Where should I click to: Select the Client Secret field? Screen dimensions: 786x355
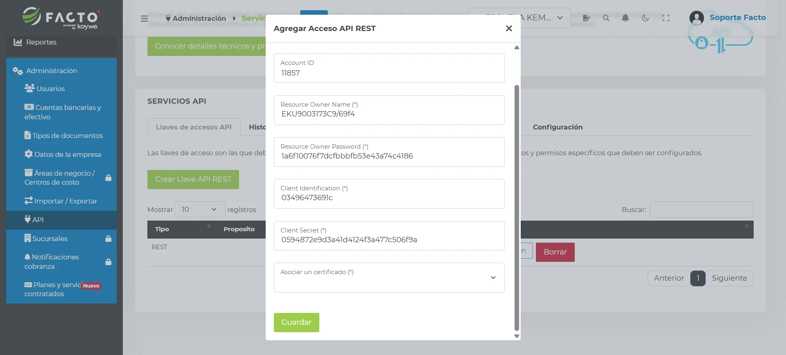pos(389,236)
